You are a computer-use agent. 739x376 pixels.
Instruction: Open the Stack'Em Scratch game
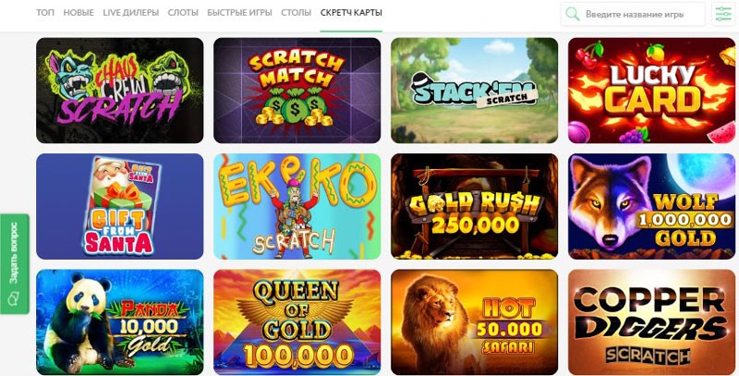pyautogui.click(x=474, y=91)
